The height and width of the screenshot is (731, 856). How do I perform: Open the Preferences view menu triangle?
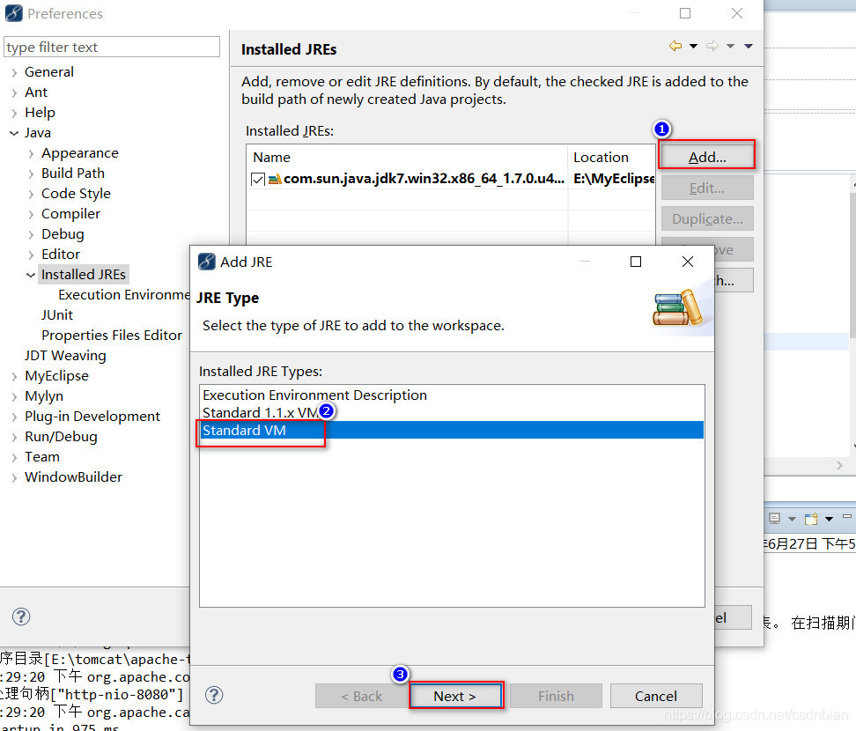[x=749, y=46]
